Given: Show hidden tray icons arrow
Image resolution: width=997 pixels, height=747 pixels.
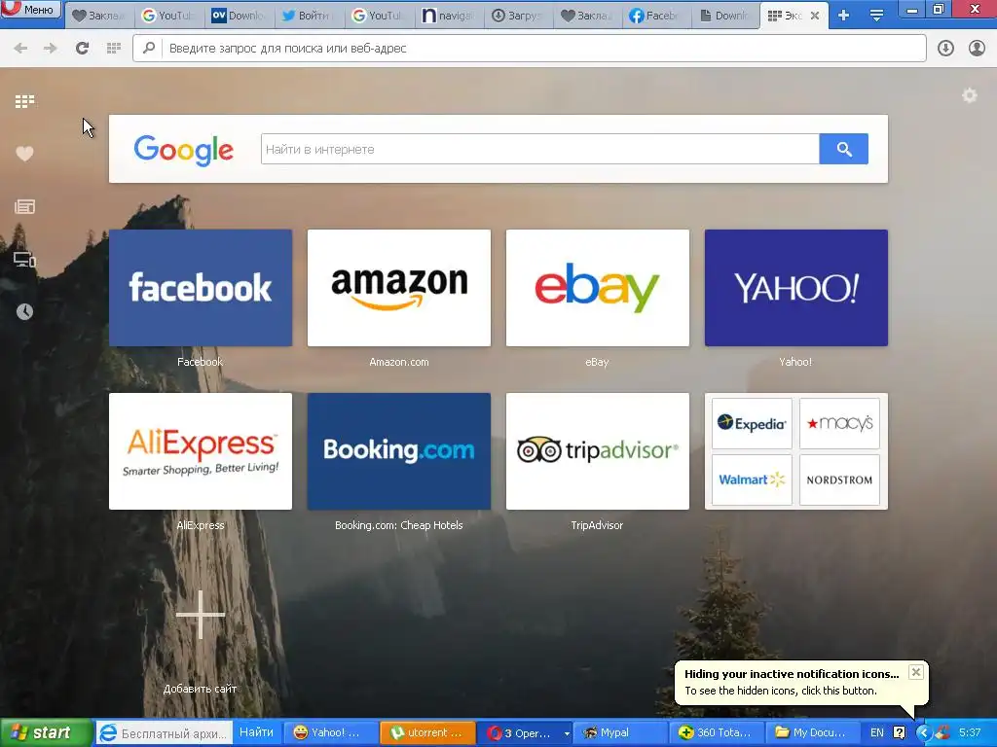Looking at the screenshot, I should 923,733.
